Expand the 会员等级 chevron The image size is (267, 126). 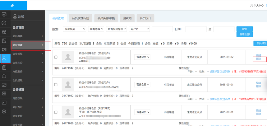point(42,54)
